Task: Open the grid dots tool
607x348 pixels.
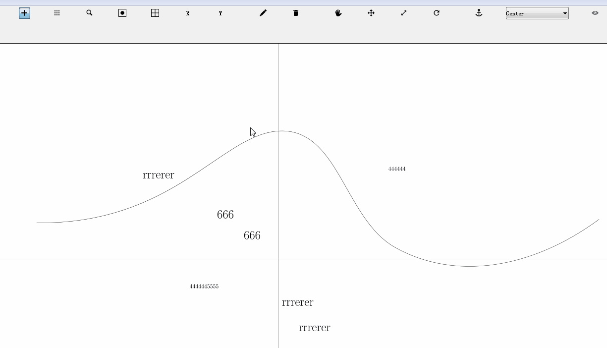Action: [56, 13]
